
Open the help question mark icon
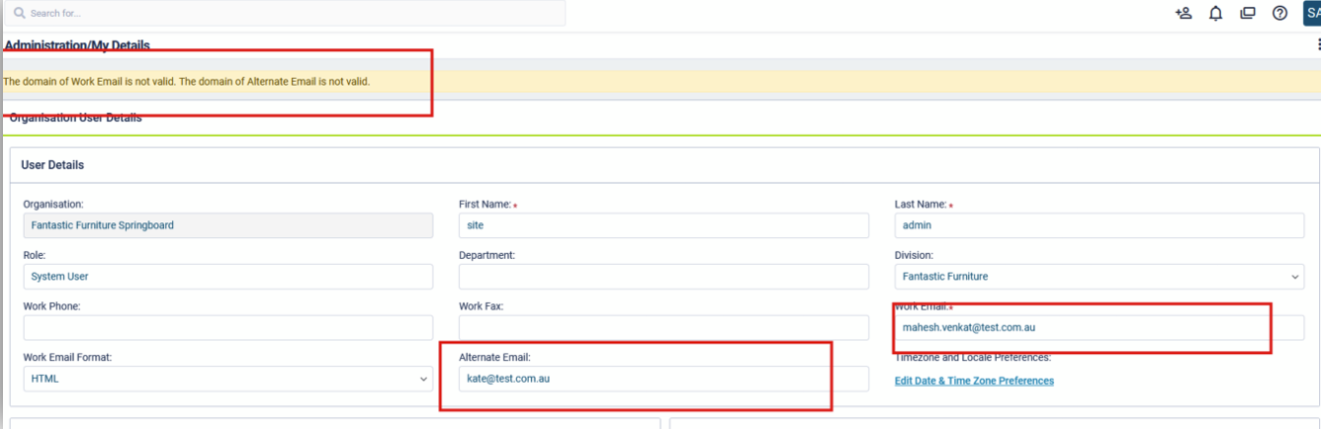(1279, 14)
